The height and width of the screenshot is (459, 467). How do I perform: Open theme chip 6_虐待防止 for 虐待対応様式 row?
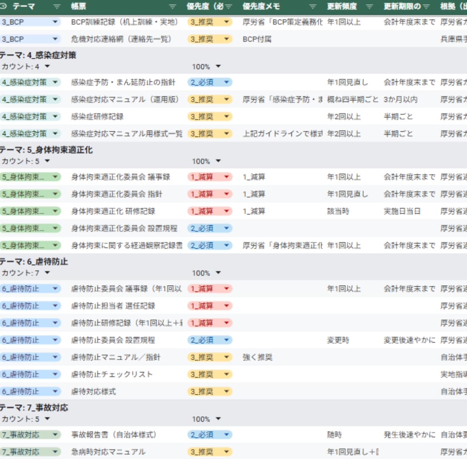[x=30, y=392]
